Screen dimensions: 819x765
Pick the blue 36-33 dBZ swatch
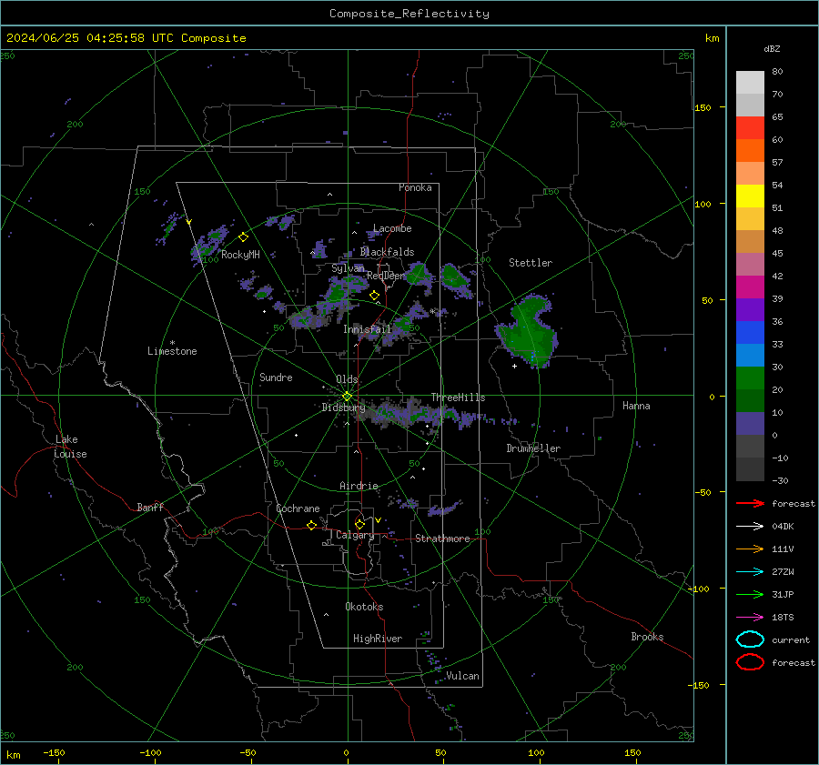750,333
